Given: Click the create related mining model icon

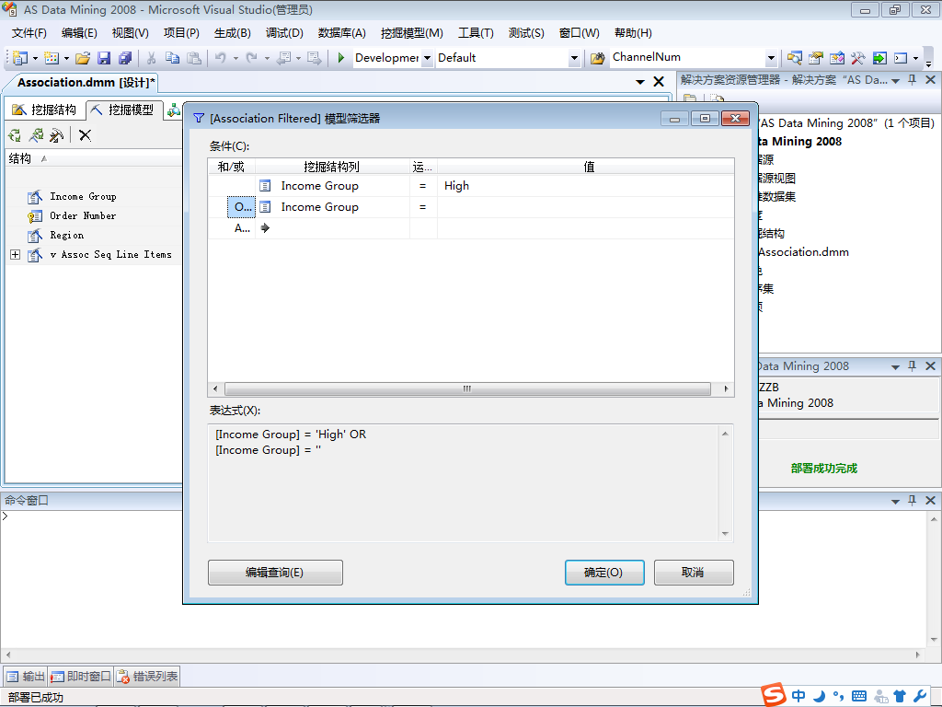Looking at the screenshot, I should pyautogui.click(x=36, y=135).
